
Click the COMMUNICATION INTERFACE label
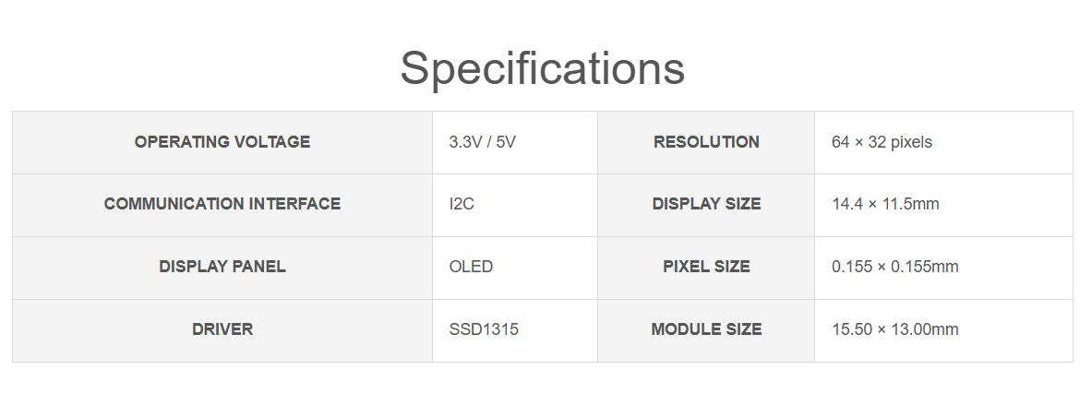tap(222, 204)
